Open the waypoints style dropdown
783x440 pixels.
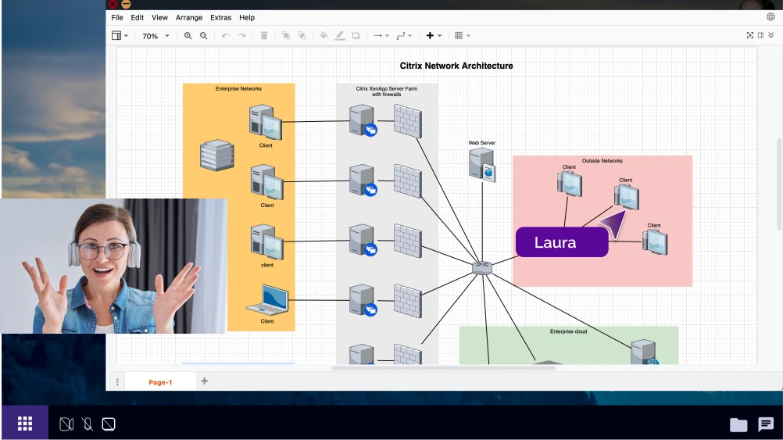(404, 35)
